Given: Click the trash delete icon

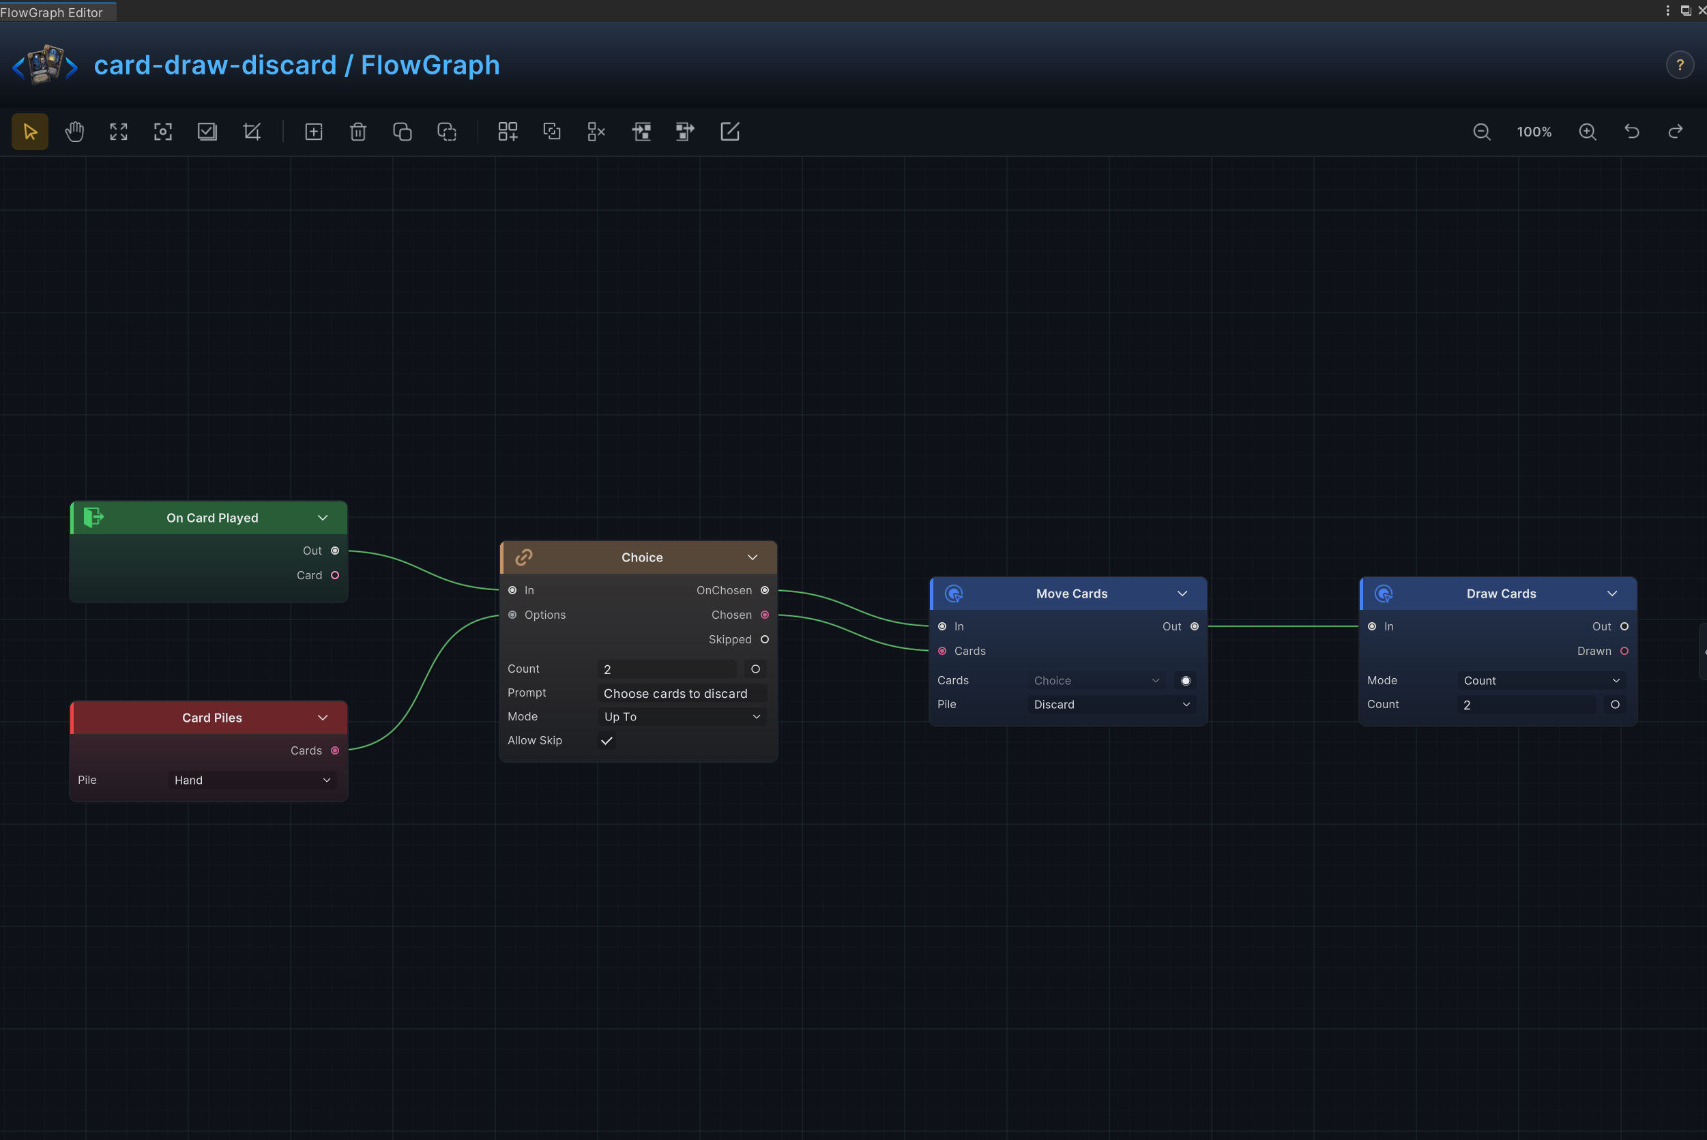Looking at the screenshot, I should (x=358, y=132).
